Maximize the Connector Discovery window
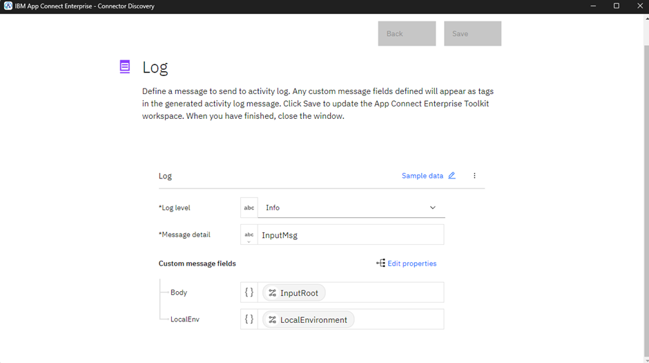The image size is (649, 363). pyautogui.click(x=617, y=6)
